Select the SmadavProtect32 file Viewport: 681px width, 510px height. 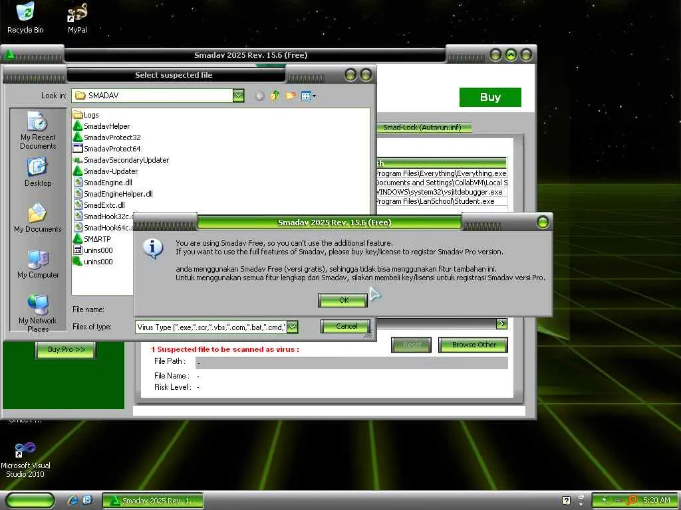pyautogui.click(x=107, y=137)
